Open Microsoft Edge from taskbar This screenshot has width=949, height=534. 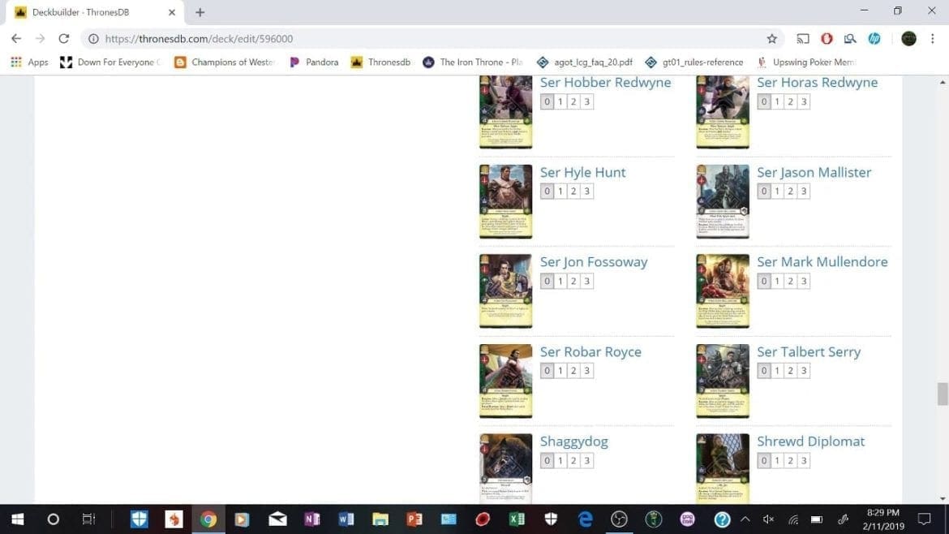click(x=586, y=519)
